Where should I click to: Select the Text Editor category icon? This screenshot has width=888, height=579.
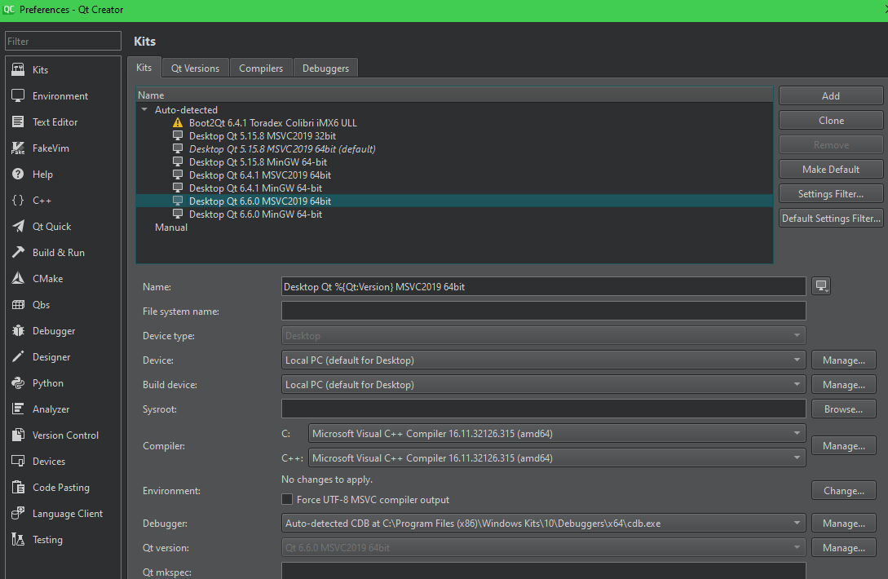tap(18, 122)
